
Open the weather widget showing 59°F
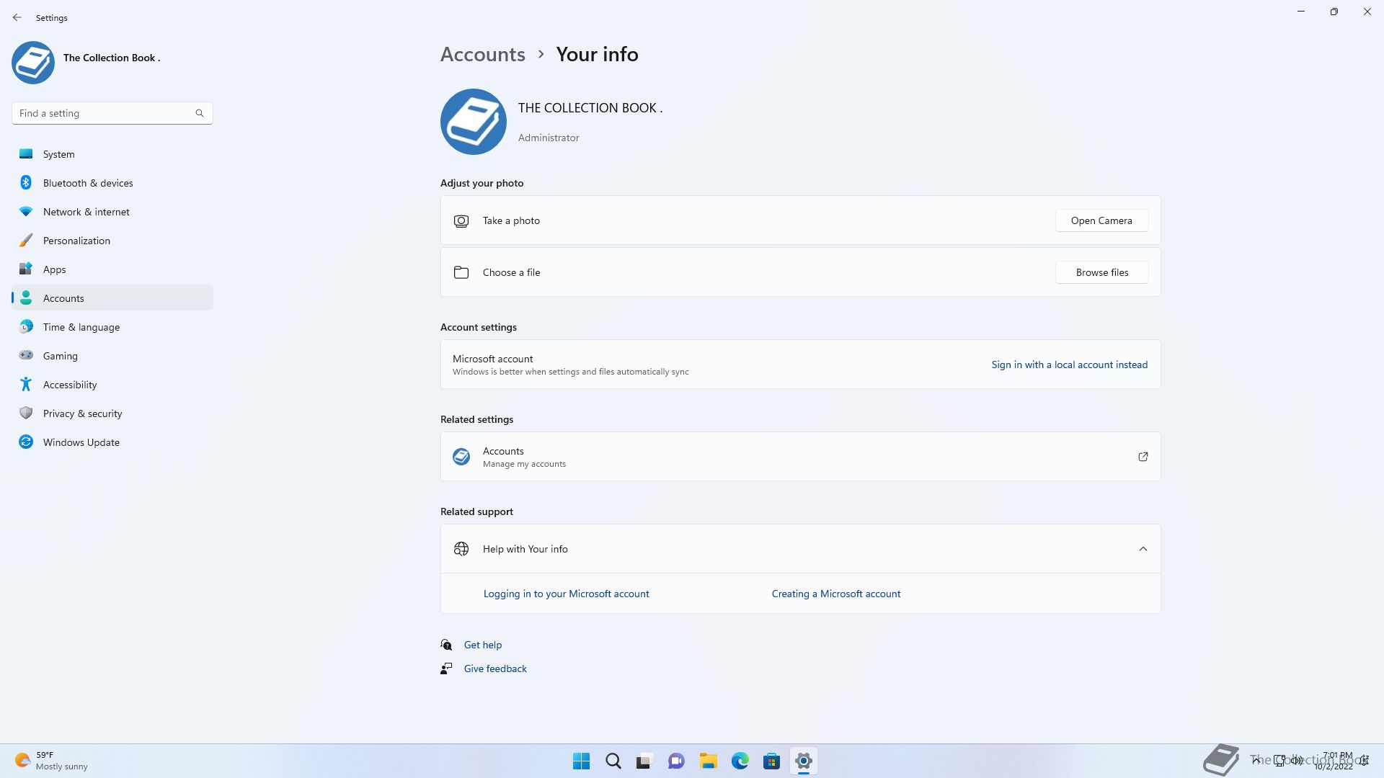pos(50,761)
